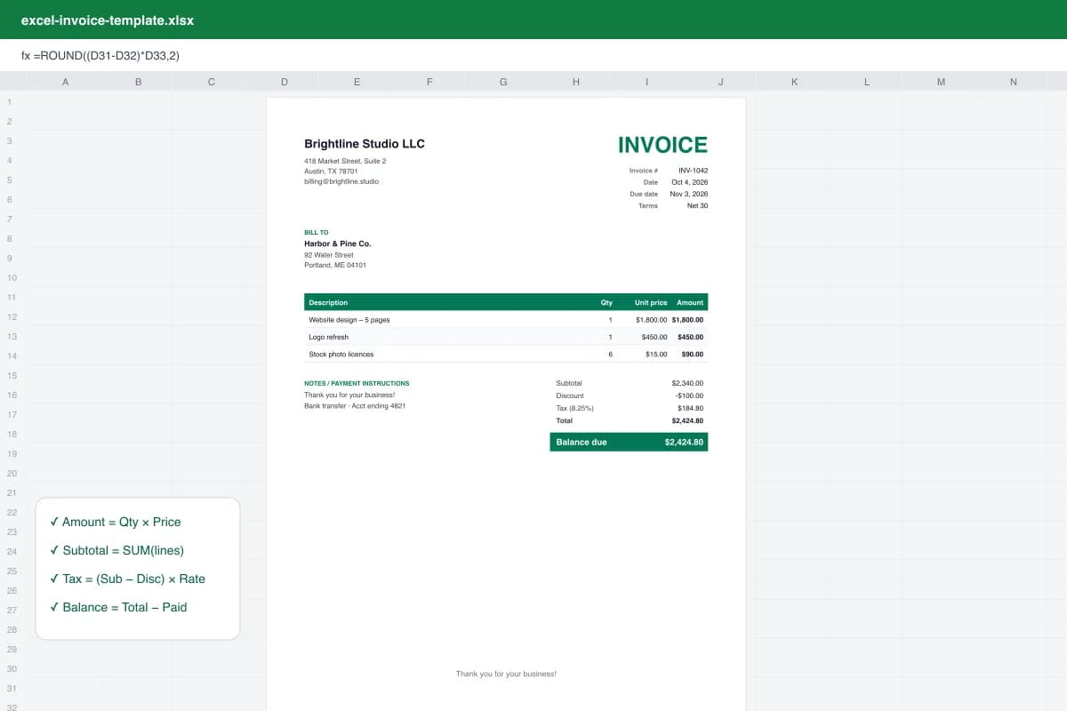
Task: Click the $90.00 amount cell
Action: tap(693, 354)
